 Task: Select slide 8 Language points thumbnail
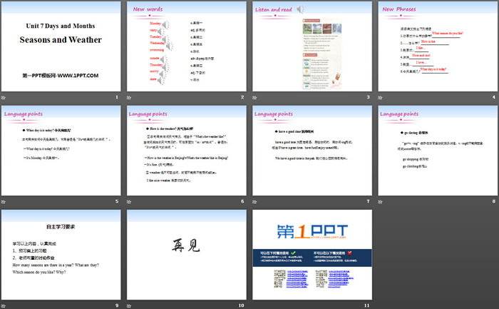[438, 151]
